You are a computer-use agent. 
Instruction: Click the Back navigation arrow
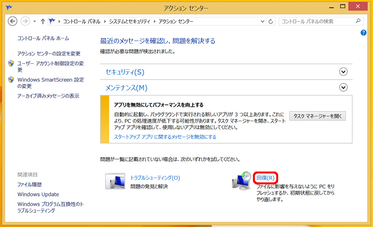coord(12,21)
